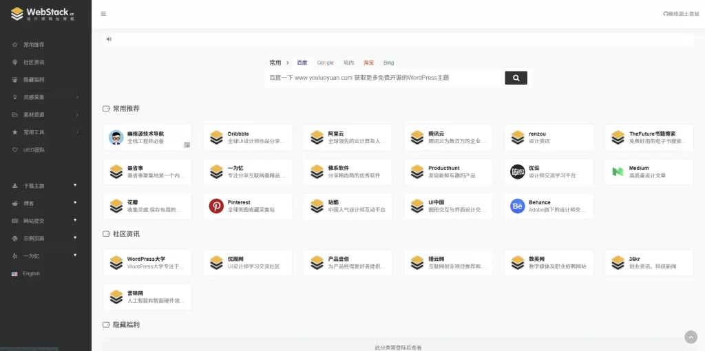Click the 优设 logo icon
Viewport: 705px width, 351px height.
tap(518, 171)
